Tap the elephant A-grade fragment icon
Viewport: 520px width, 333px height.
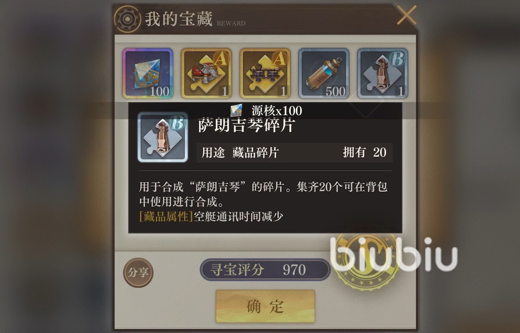206,73
